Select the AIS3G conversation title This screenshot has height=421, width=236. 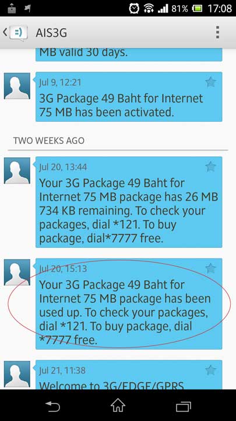tap(51, 33)
